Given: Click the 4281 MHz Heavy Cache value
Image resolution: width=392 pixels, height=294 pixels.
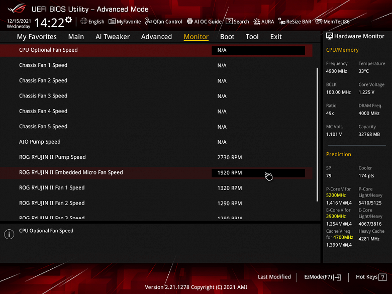Looking at the screenshot, I should coord(369,239).
